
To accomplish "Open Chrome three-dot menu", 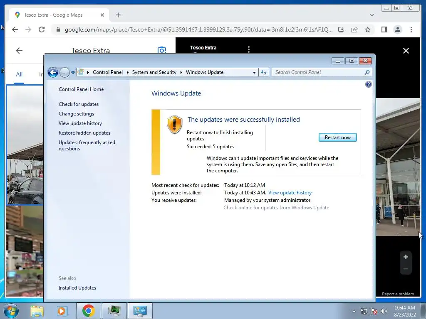I will click(x=411, y=29).
